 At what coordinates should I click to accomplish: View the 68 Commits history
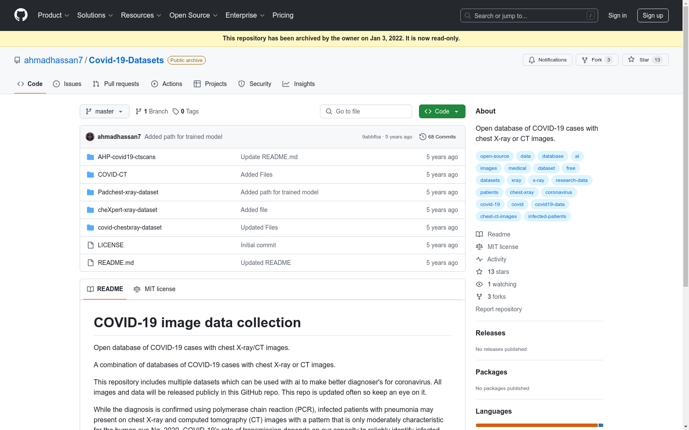coord(438,137)
